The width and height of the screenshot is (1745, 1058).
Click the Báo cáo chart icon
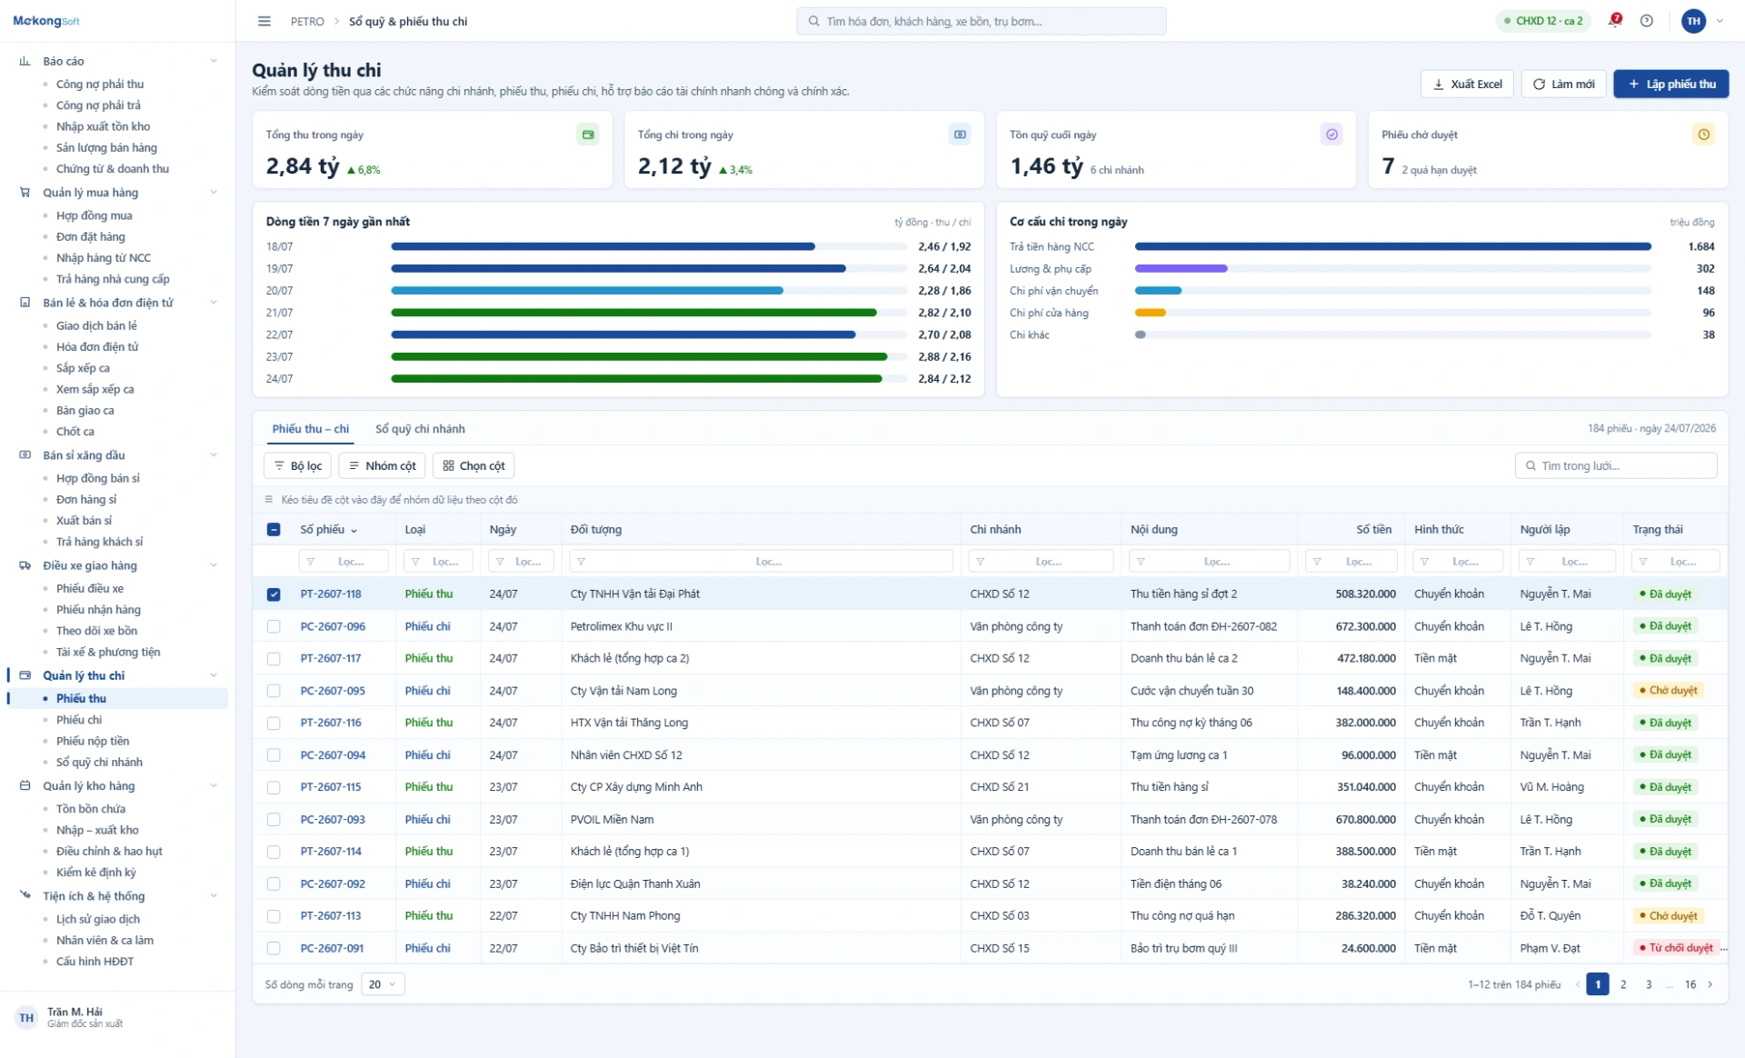tap(25, 61)
